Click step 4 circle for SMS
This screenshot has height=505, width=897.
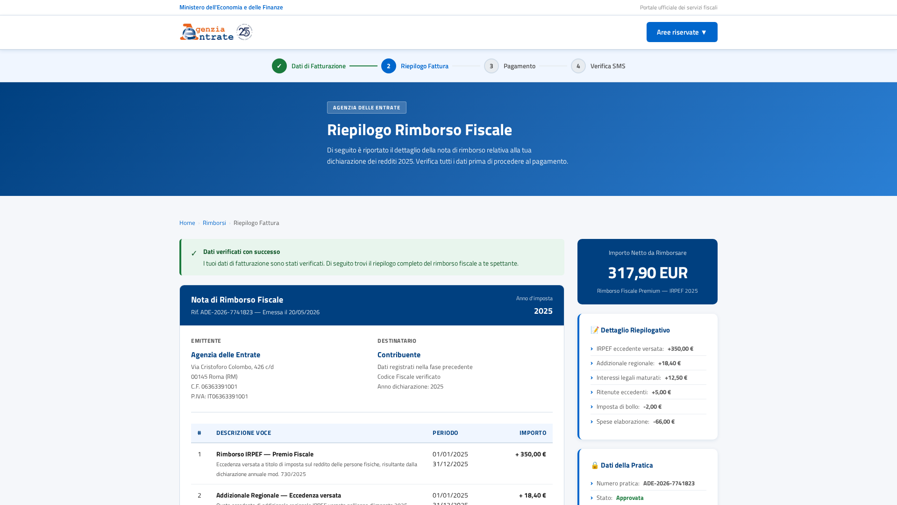coord(578,66)
